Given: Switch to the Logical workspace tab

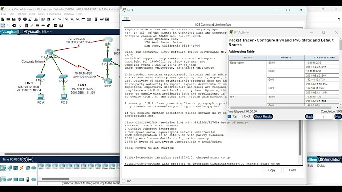Looking at the screenshot, I should click(x=9, y=32).
